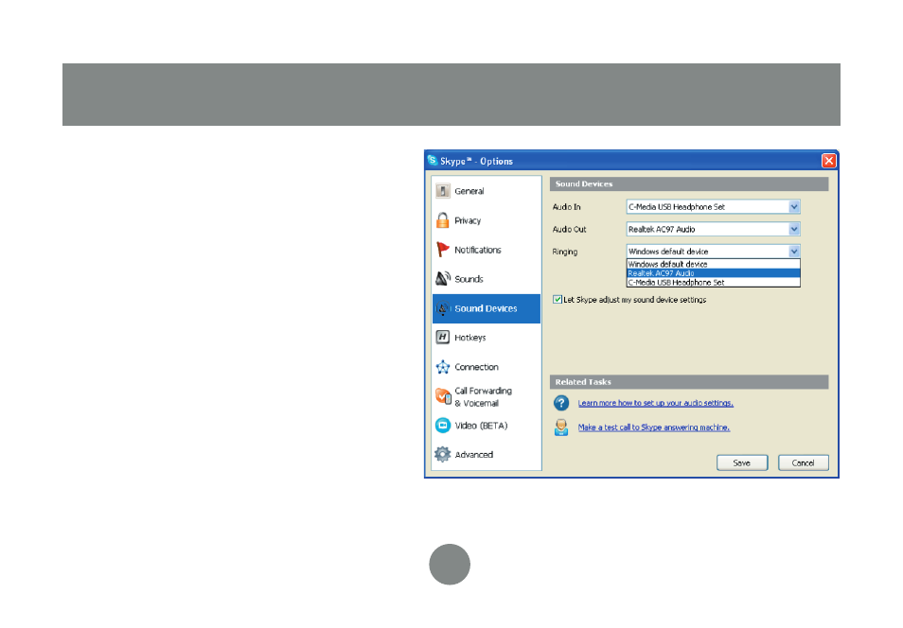Click the Sounds speaker icon

(442, 279)
